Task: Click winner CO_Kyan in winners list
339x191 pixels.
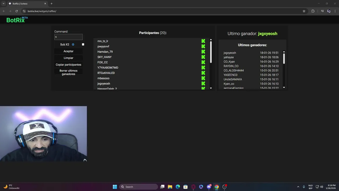Action: click(x=229, y=62)
